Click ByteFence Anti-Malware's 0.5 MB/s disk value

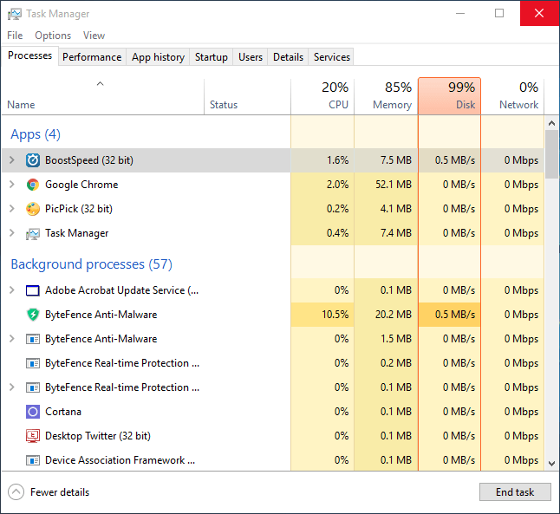click(455, 315)
